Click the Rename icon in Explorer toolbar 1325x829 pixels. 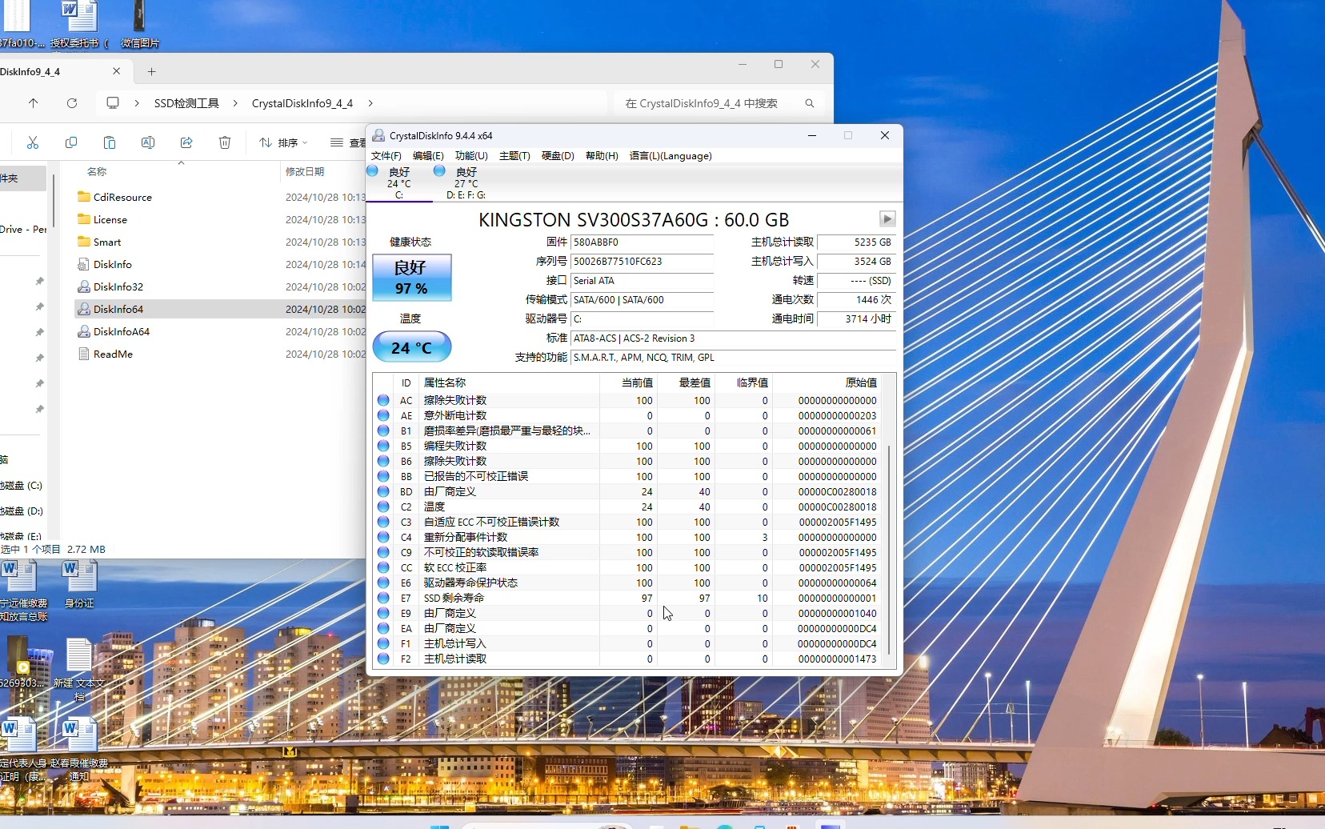[148, 142]
